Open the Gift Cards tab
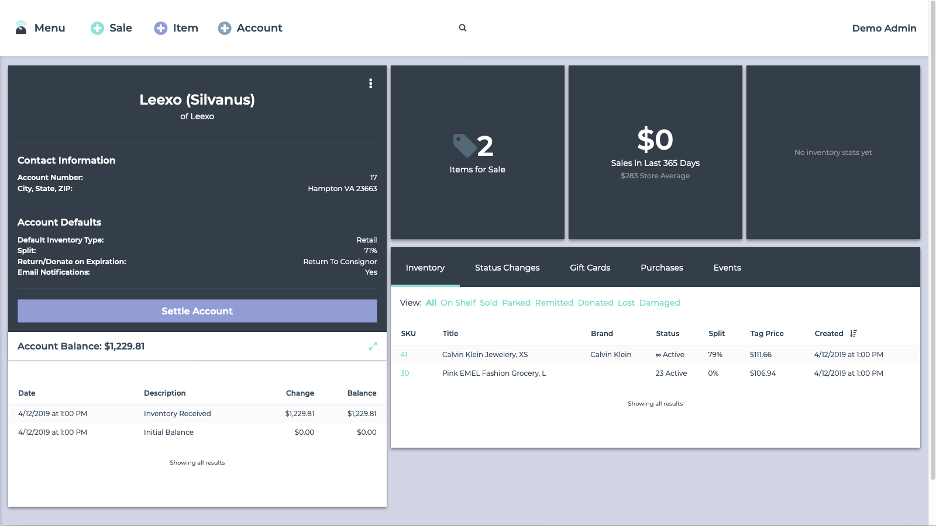The height and width of the screenshot is (526, 936). pos(590,268)
